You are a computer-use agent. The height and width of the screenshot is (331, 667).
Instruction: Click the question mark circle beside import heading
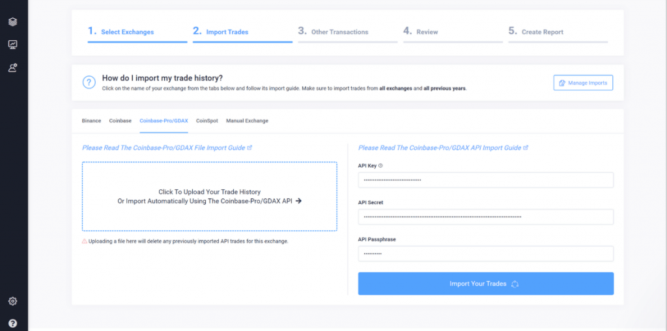point(89,83)
